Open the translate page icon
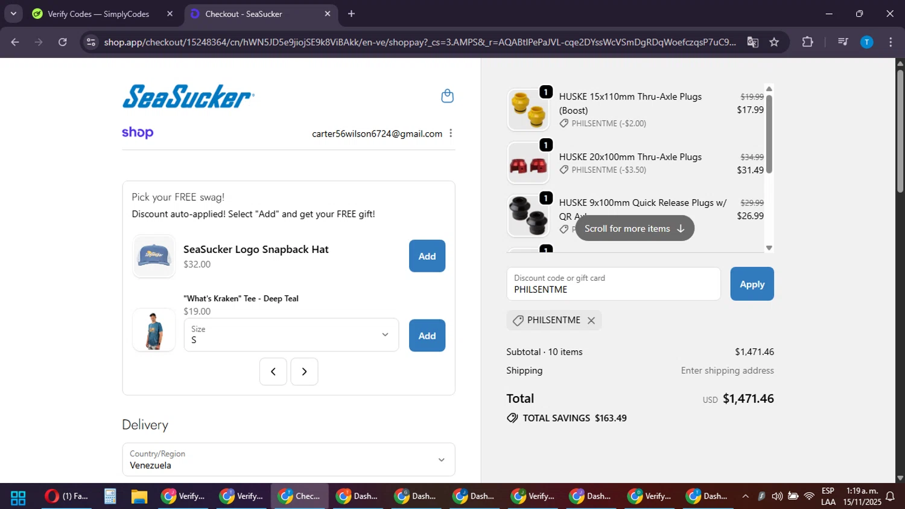This screenshot has height=509, width=905. pyautogui.click(x=752, y=42)
